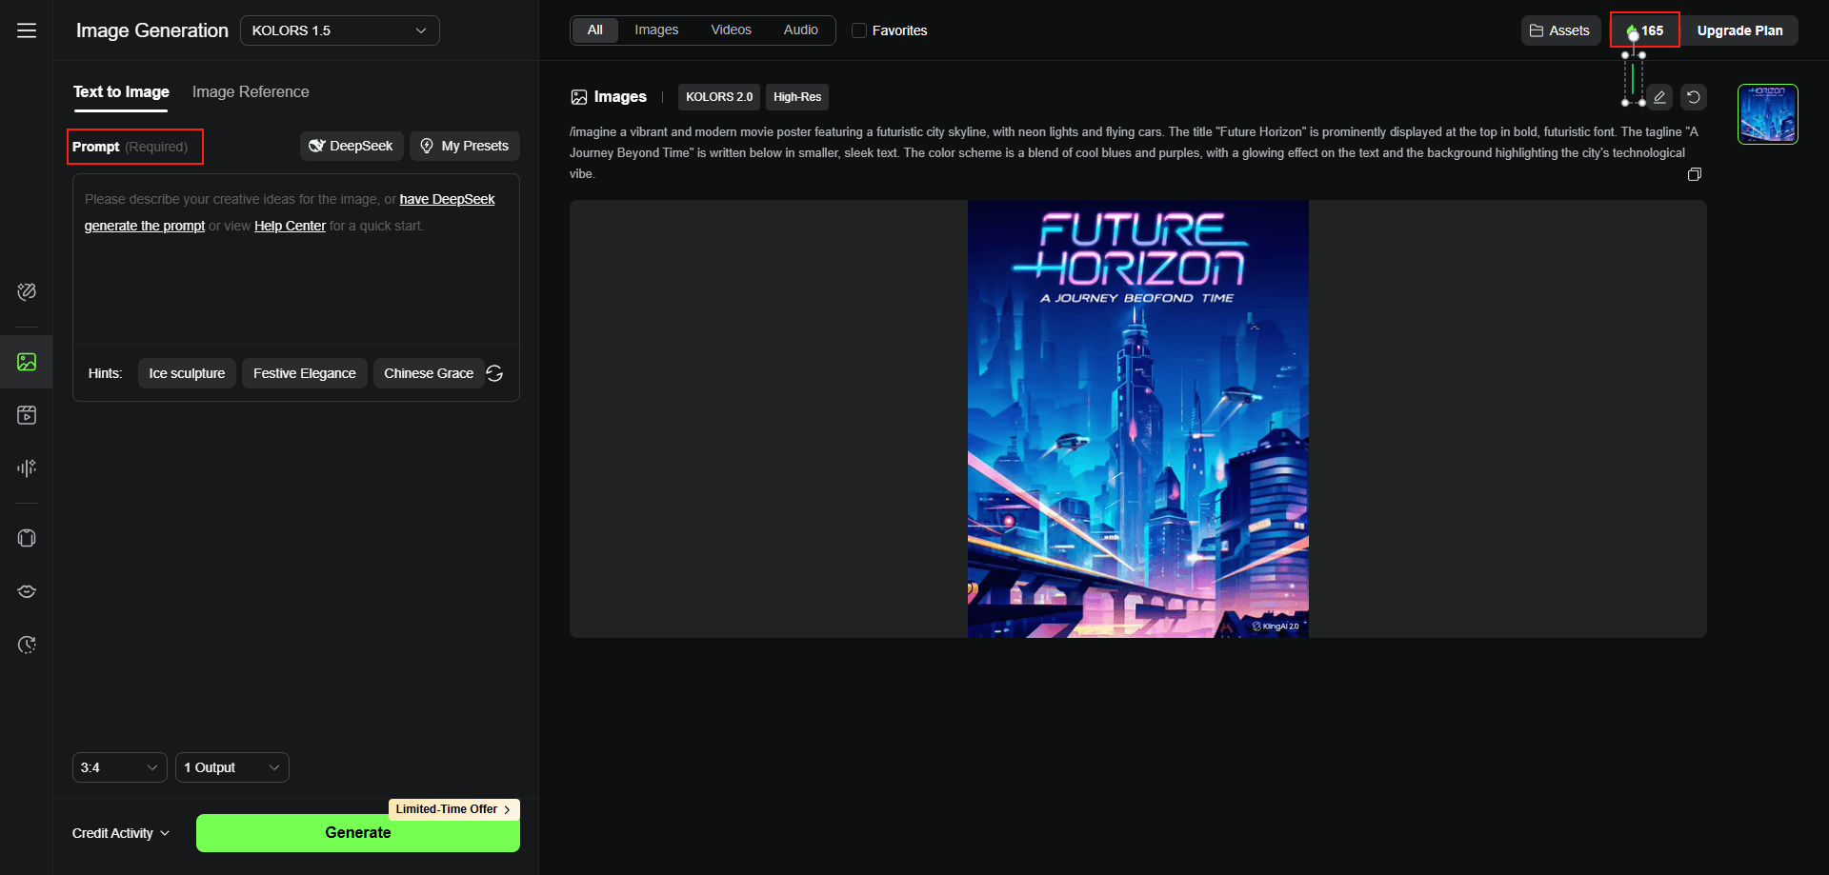Viewport: 1829px width, 875px height.
Task: Open the hamburger menu
Action: pyautogui.click(x=27, y=30)
